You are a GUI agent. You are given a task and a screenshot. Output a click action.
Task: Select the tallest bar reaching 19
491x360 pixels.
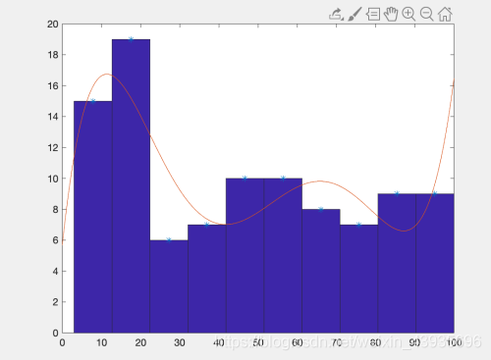click(131, 186)
